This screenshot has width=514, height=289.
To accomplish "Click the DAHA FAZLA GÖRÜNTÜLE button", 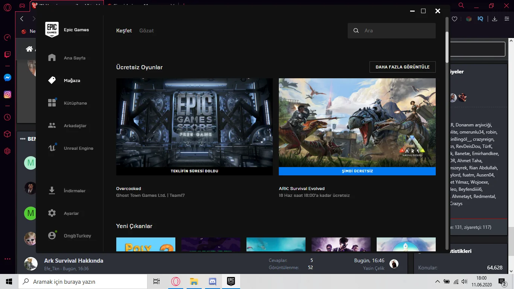I will tap(403, 67).
